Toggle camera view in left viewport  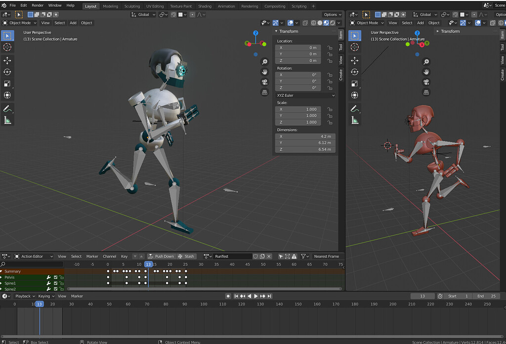(x=265, y=82)
